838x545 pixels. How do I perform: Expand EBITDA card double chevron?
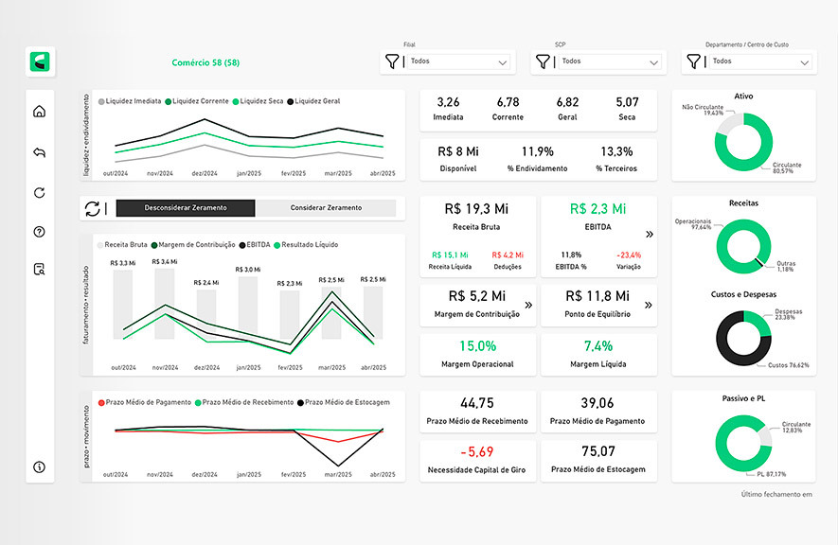pyautogui.click(x=649, y=234)
